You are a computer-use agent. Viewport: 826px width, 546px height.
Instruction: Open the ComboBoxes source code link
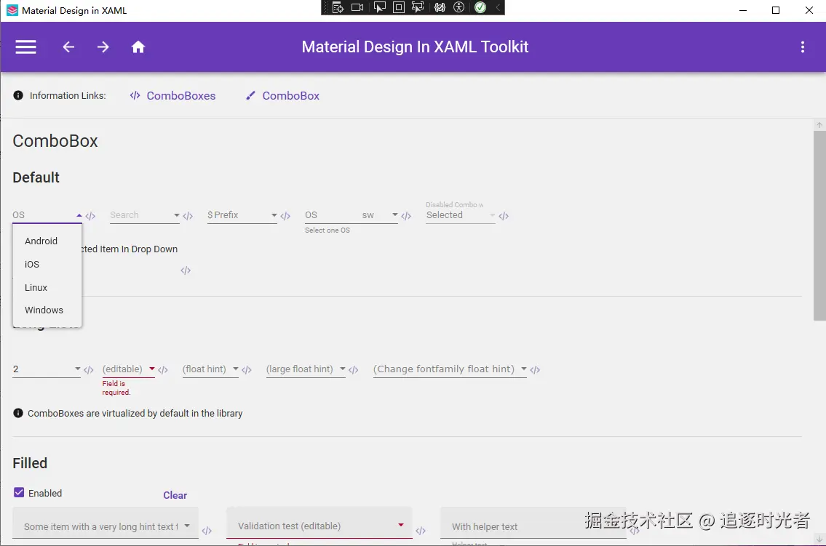tap(172, 96)
